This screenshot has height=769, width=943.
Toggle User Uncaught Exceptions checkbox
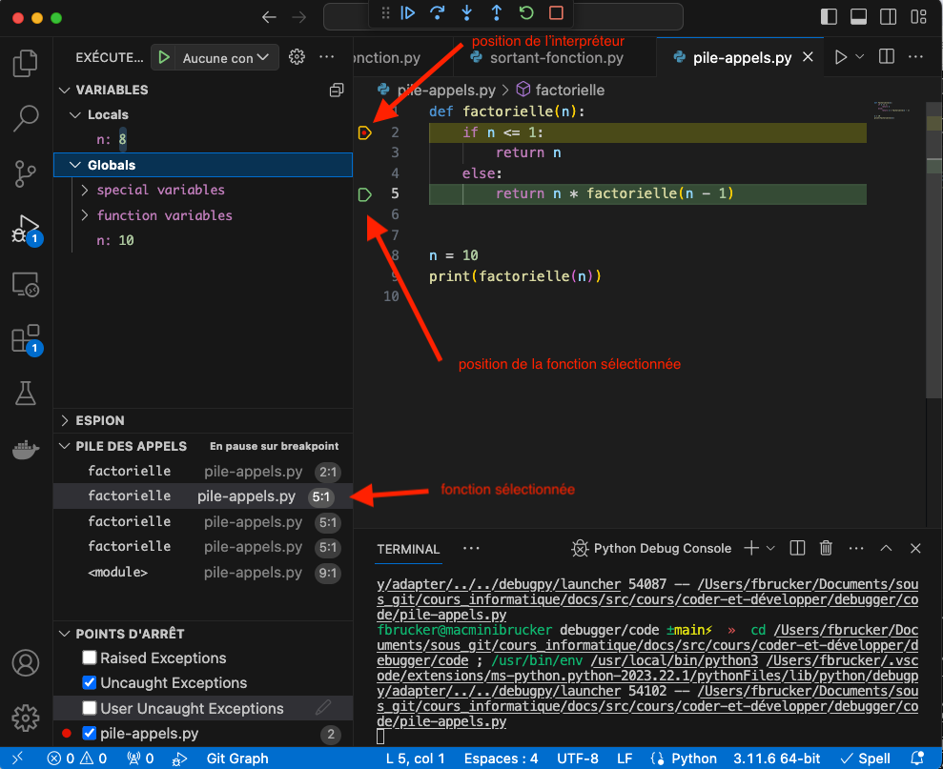[90, 708]
